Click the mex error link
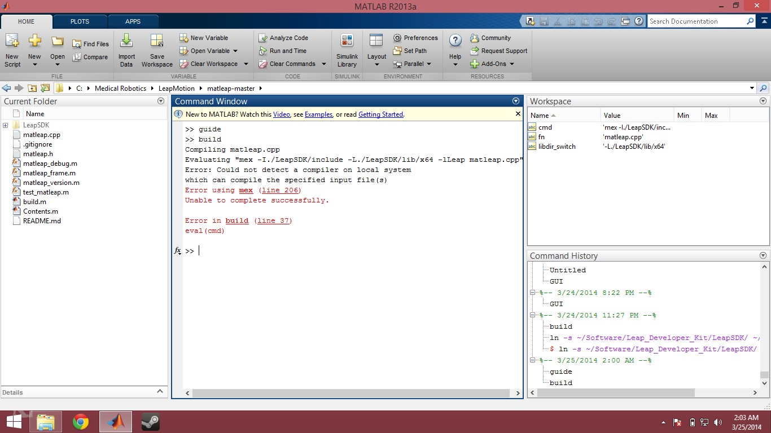 point(246,190)
